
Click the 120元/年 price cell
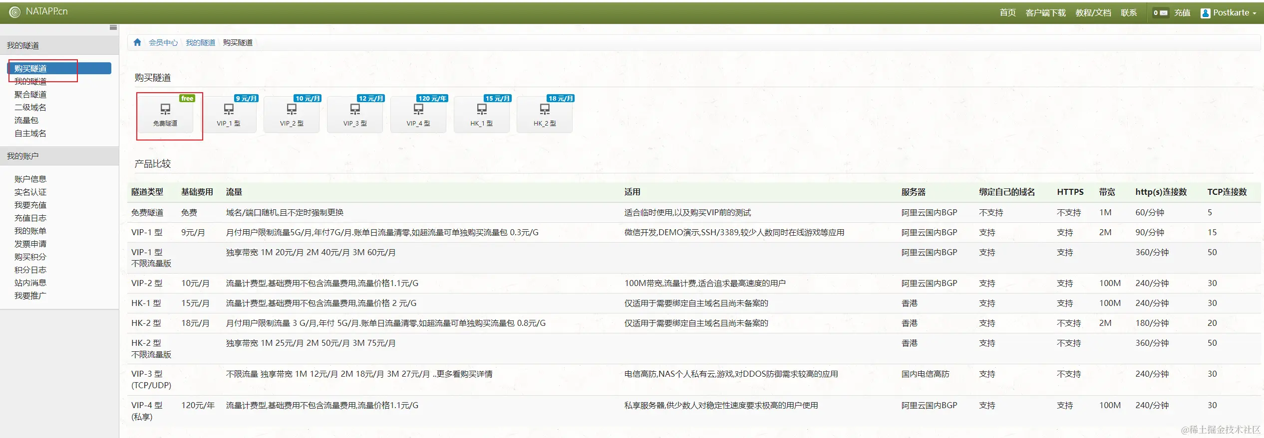(x=198, y=405)
